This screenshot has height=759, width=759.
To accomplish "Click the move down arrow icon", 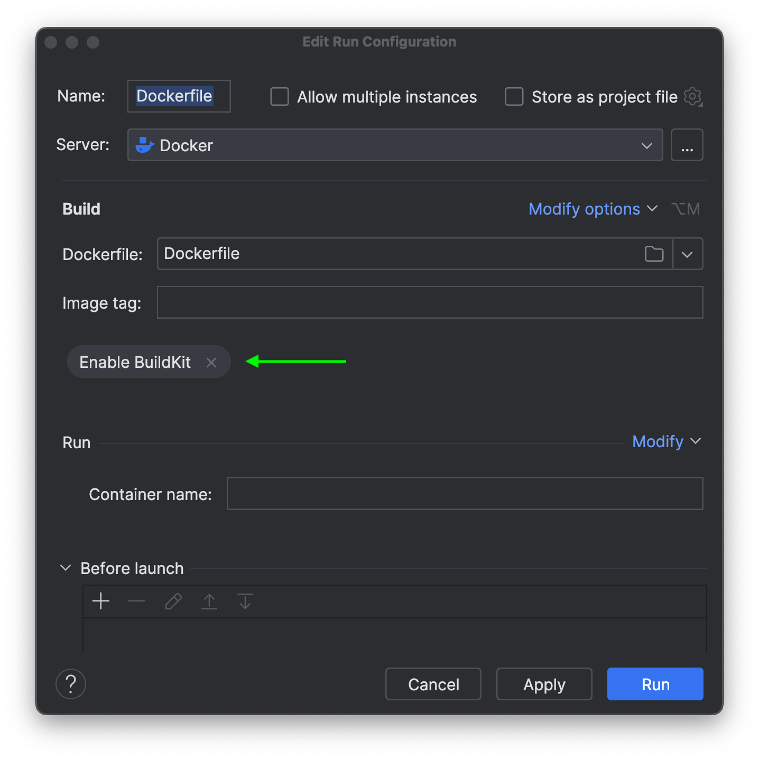I will click(x=245, y=601).
